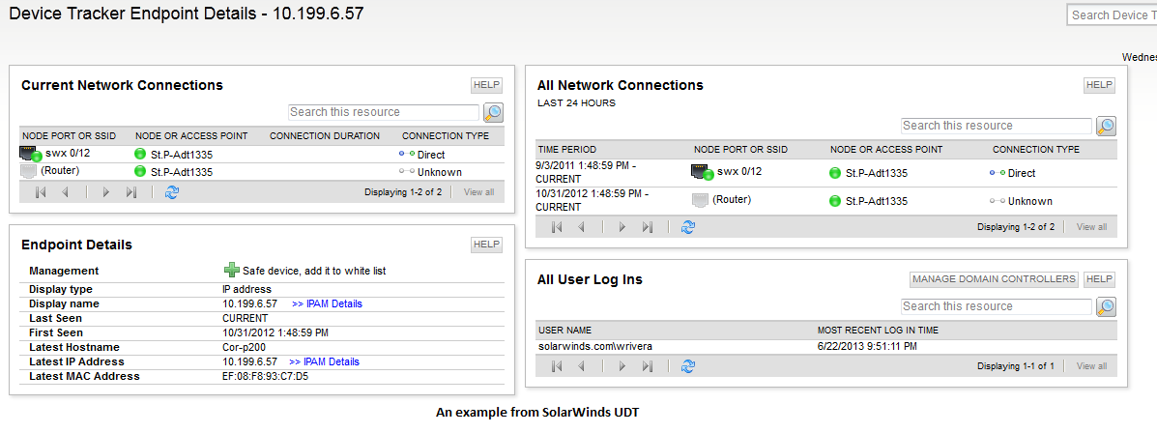The width and height of the screenshot is (1157, 433).
Task: Click St.P-Adt1335 in Router row, Current Network Connections
Action: (182, 173)
